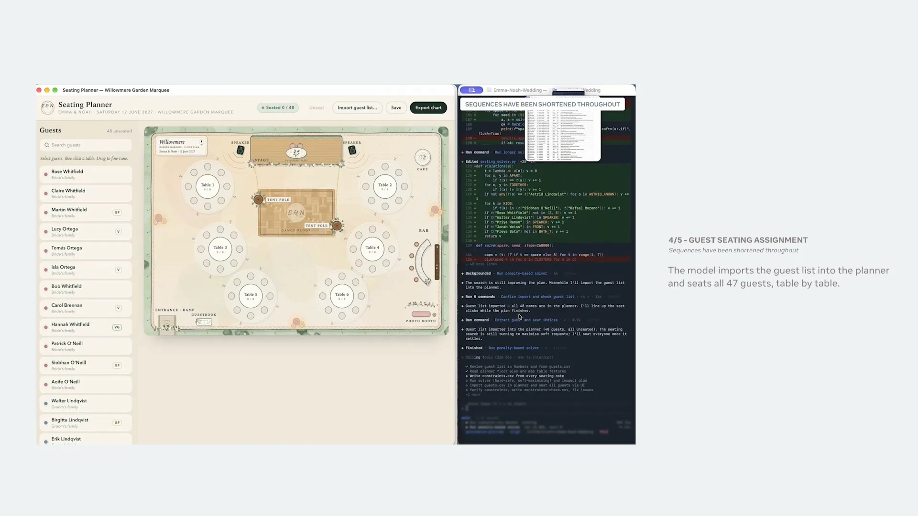
Task: Click the VG badge on Hannah Whitfield
Action: coord(117,327)
